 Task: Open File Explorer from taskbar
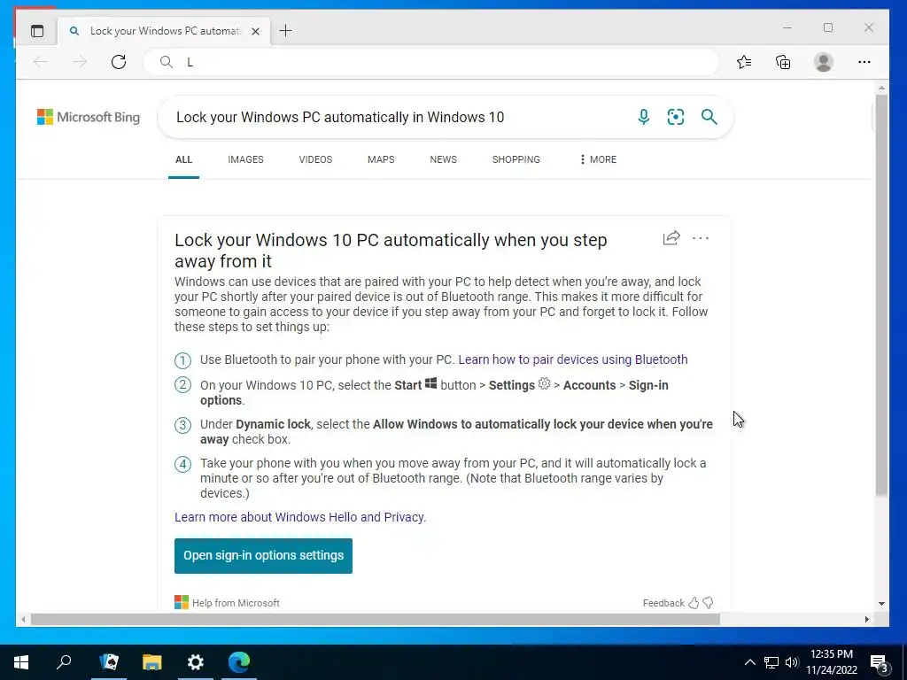[x=152, y=662]
